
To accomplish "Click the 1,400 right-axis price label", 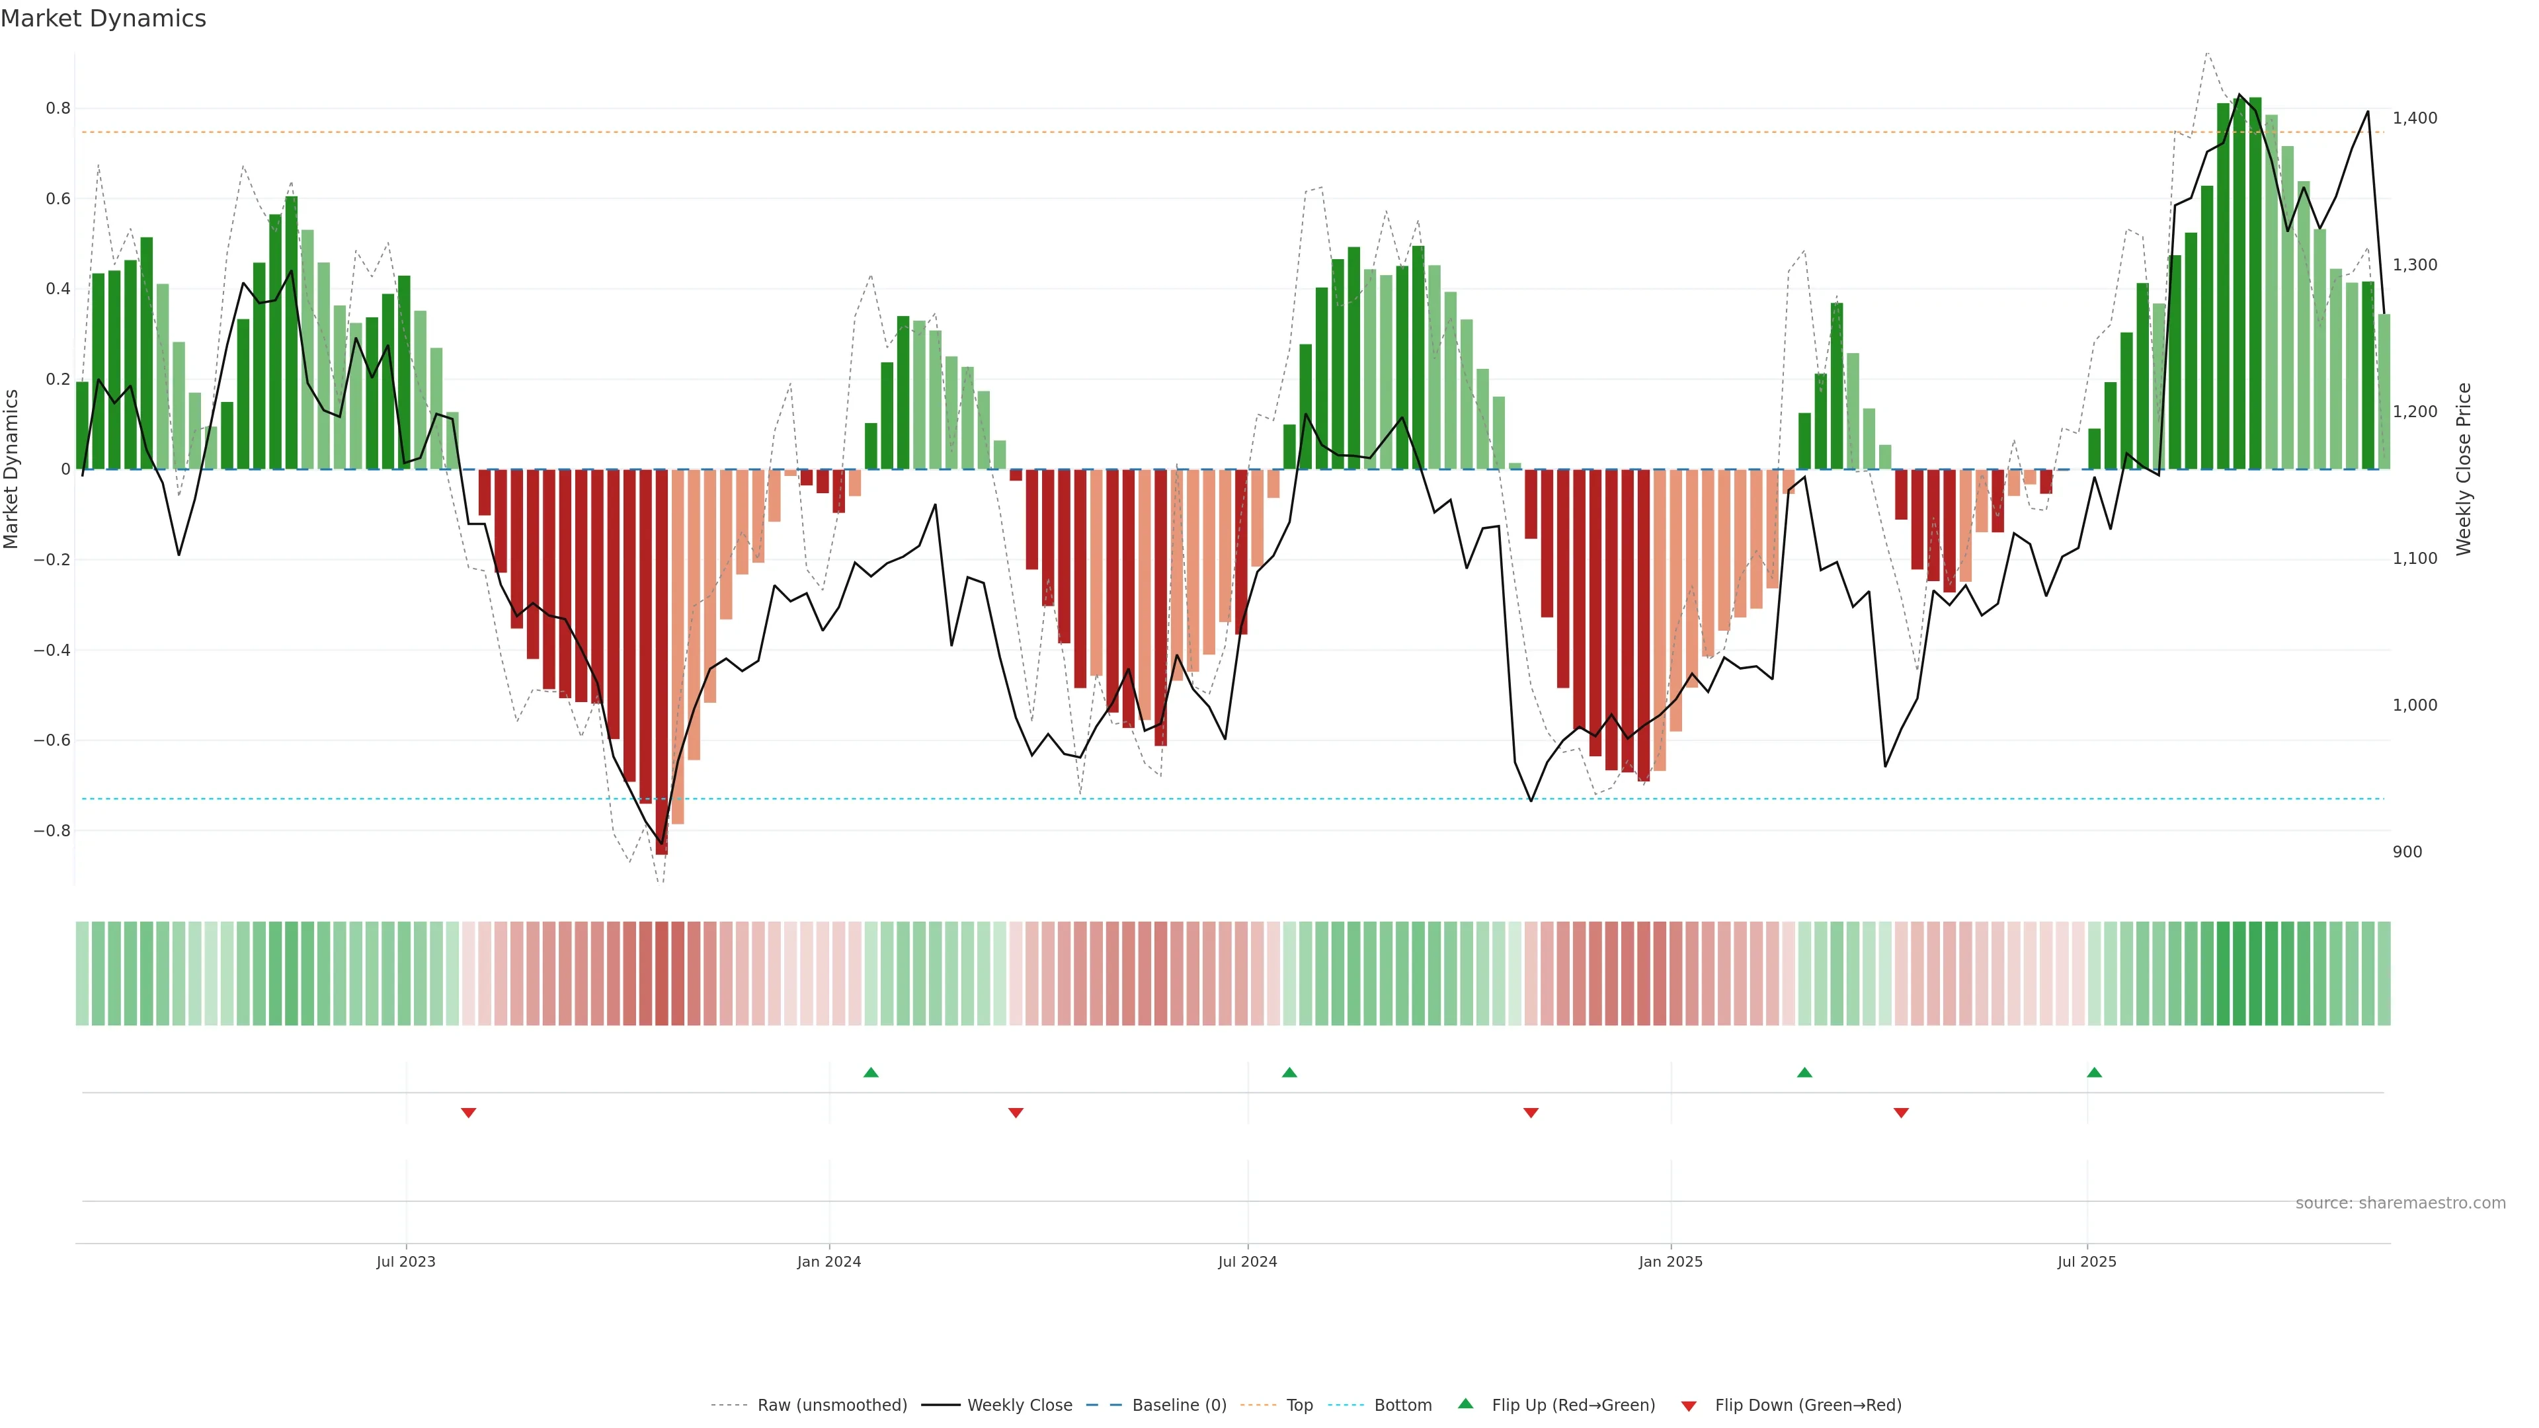I will click(2415, 118).
